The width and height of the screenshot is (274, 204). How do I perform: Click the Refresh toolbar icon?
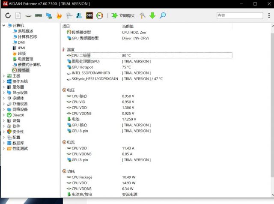point(8,15)
